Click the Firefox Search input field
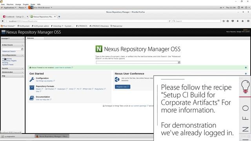 coord(196,21)
